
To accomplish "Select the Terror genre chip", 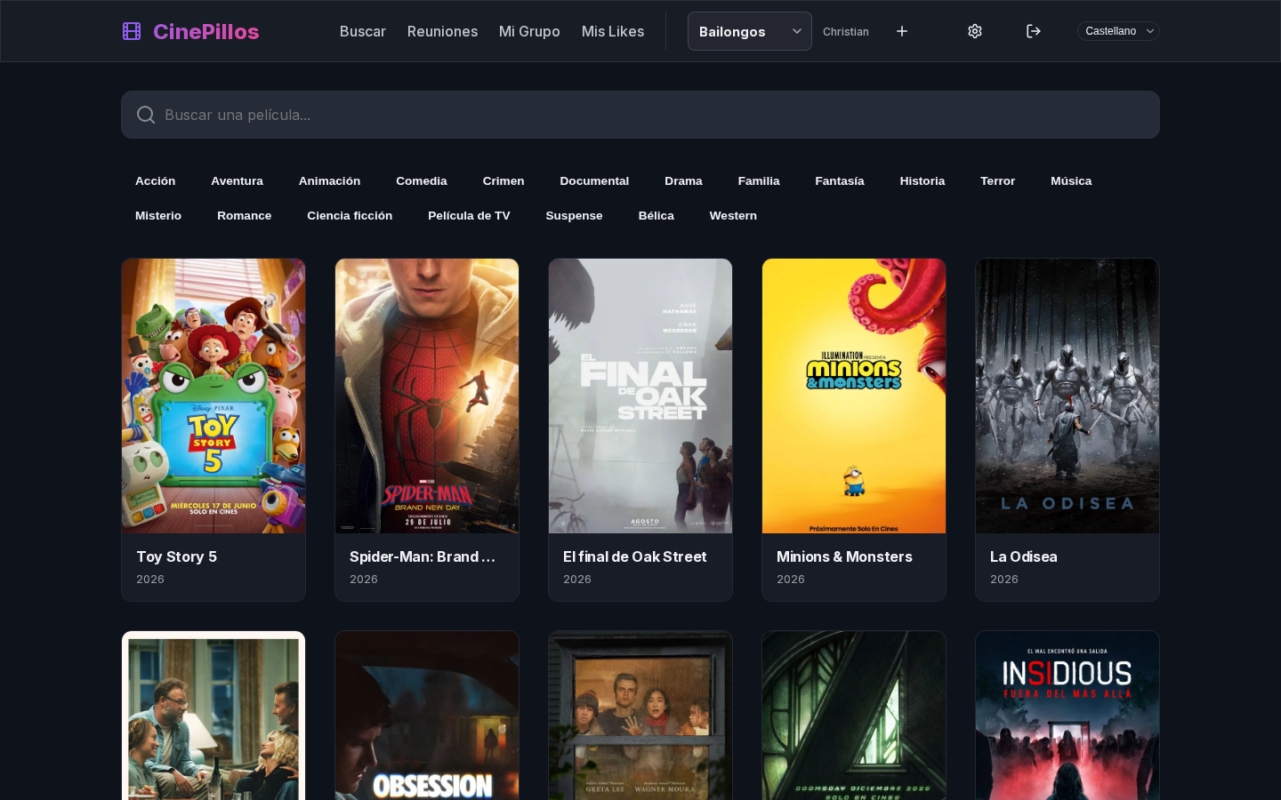I will point(998,180).
